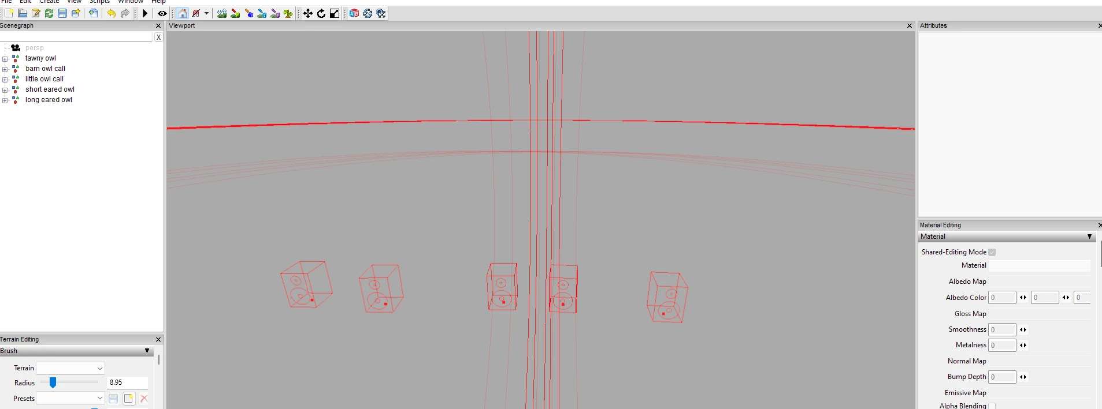
Task: Select the barn owl call item
Action: (x=45, y=69)
